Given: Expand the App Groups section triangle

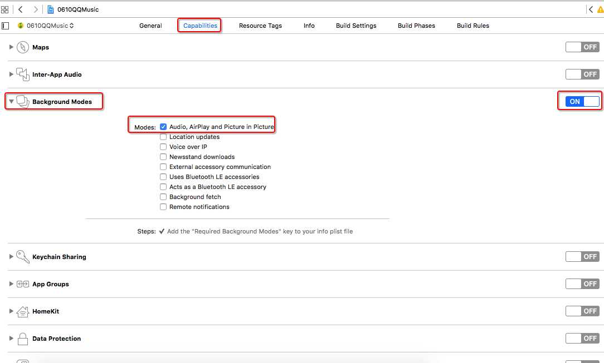Looking at the screenshot, I should coord(11,284).
